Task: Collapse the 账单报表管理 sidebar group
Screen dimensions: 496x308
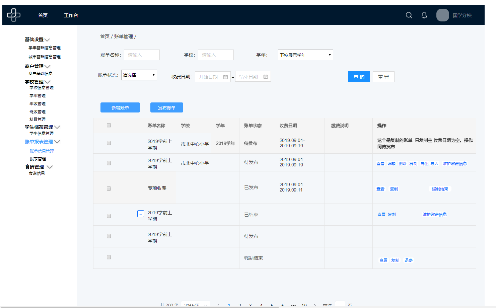Action: click(x=57, y=142)
